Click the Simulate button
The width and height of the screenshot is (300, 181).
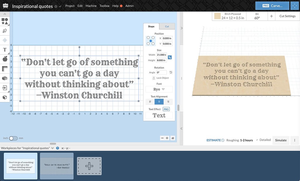tap(281, 140)
